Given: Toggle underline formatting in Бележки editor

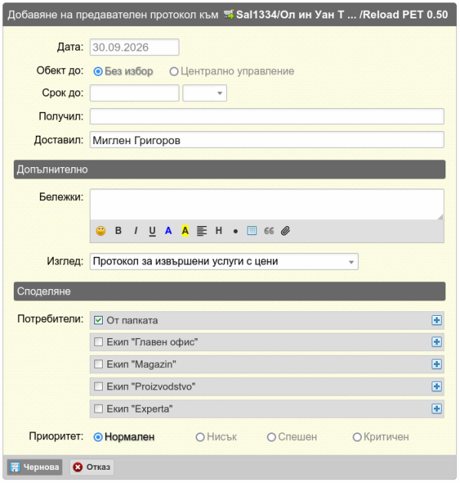Looking at the screenshot, I should click(153, 231).
